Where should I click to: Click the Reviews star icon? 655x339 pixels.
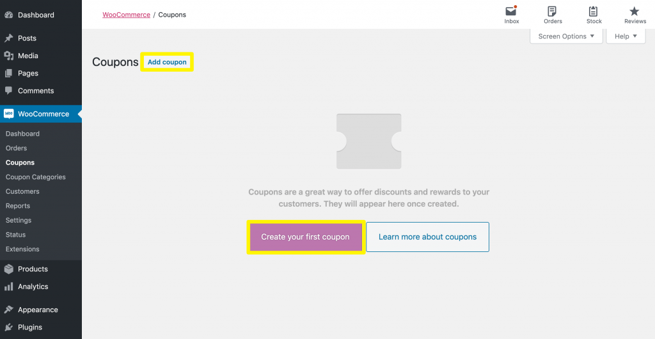coord(635,12)
